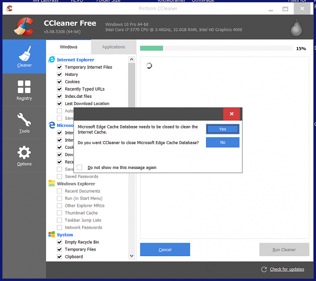316x281 pixels.
Task: Switch to the Windows tab
Action: tap(69, 47)
